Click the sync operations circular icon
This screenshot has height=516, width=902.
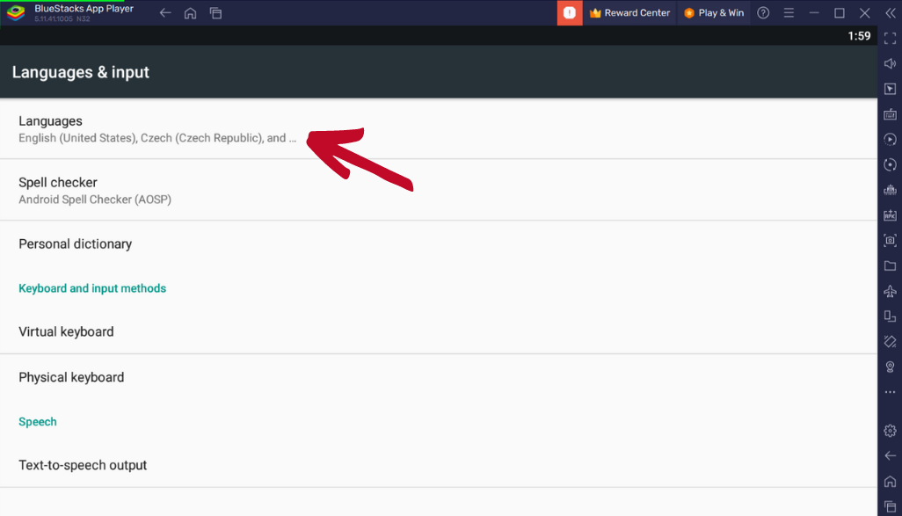click(x=890, y=165)
